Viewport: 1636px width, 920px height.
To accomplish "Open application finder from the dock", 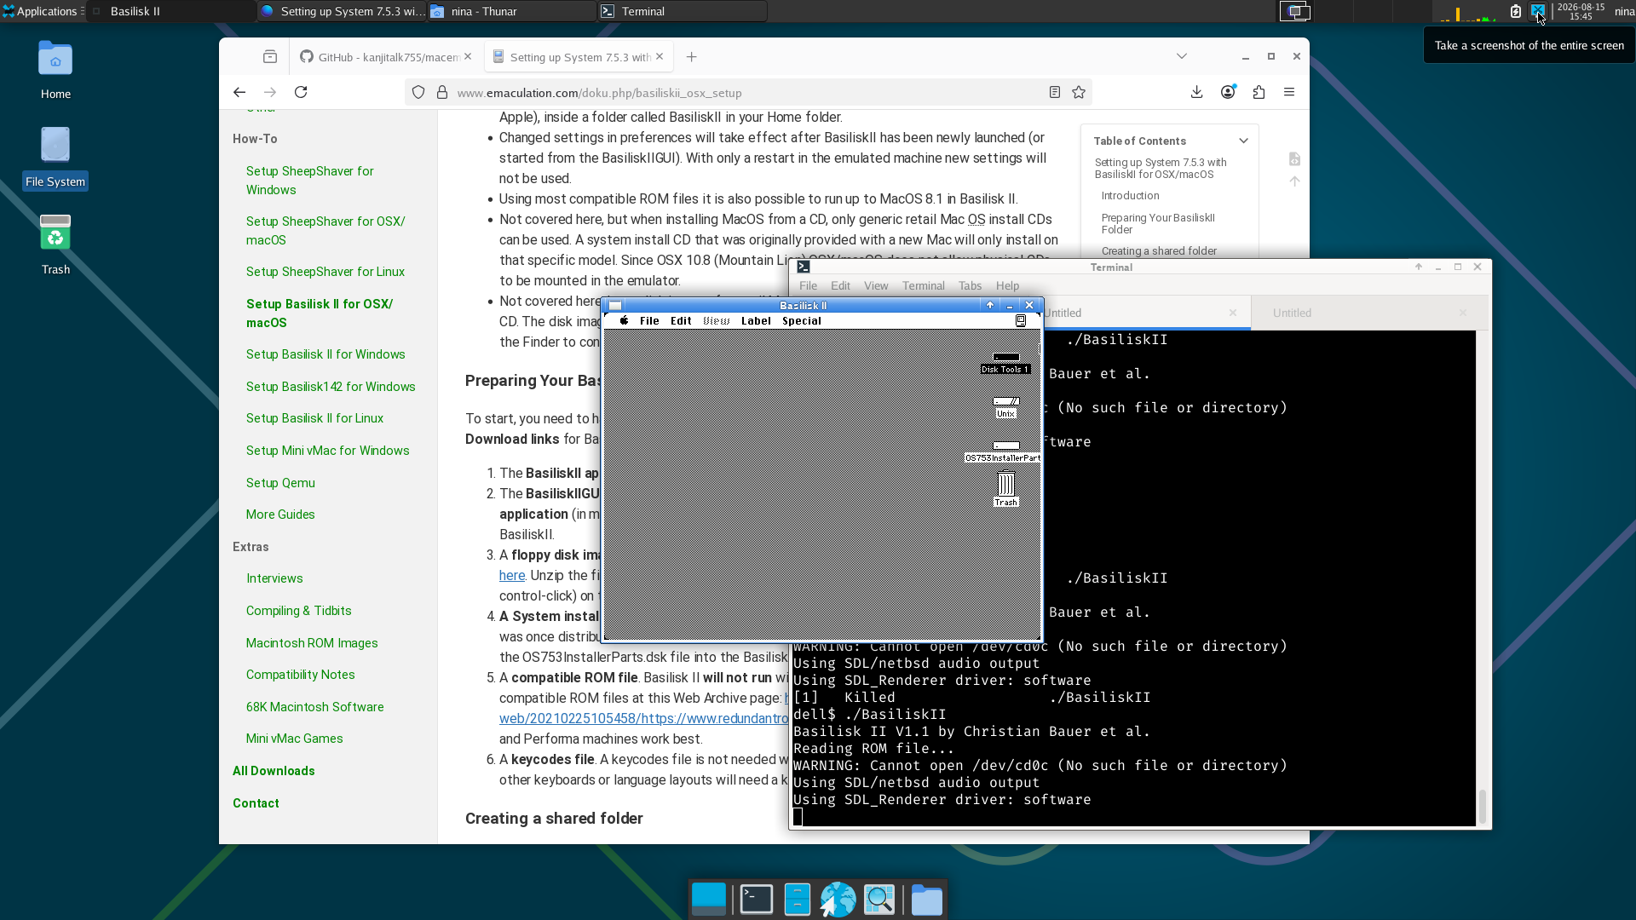I will click(x=879, y=900).
